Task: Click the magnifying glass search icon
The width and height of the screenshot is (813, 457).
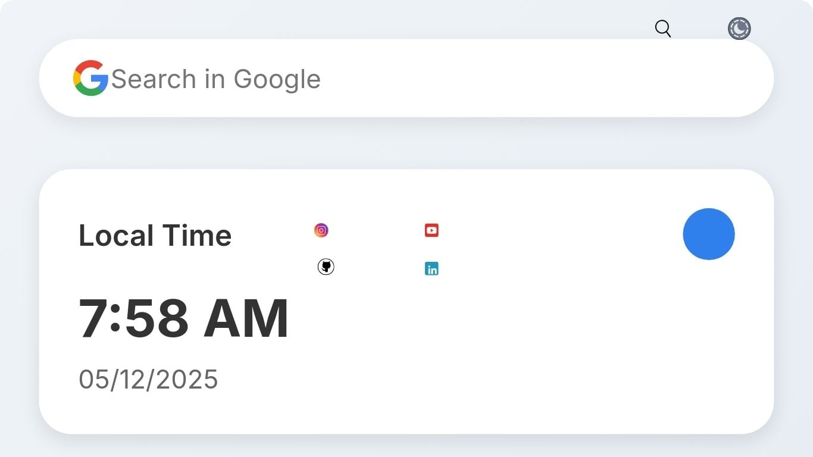Action: coord(663,29)
